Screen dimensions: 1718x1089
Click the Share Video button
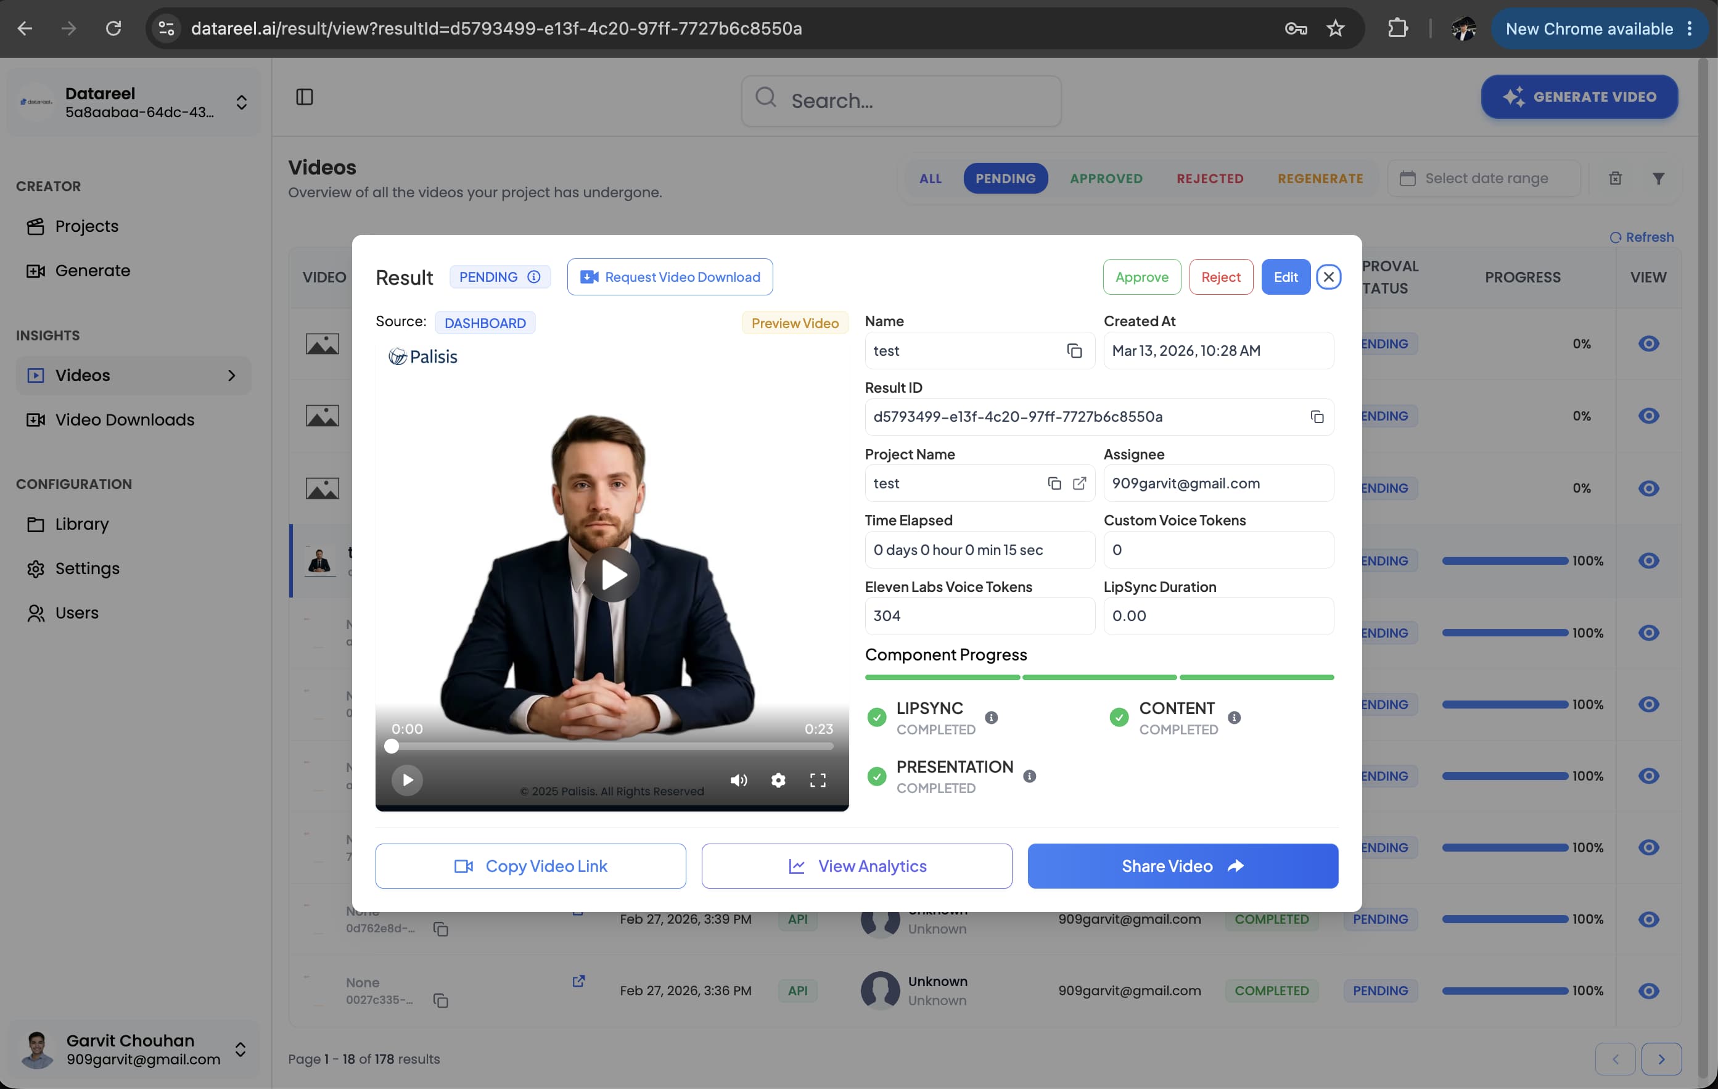click(x=1182, y=866)
